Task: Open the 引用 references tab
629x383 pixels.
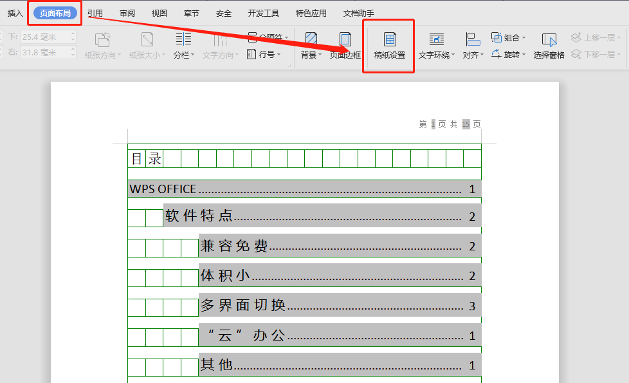Action: tap(95, 14)
